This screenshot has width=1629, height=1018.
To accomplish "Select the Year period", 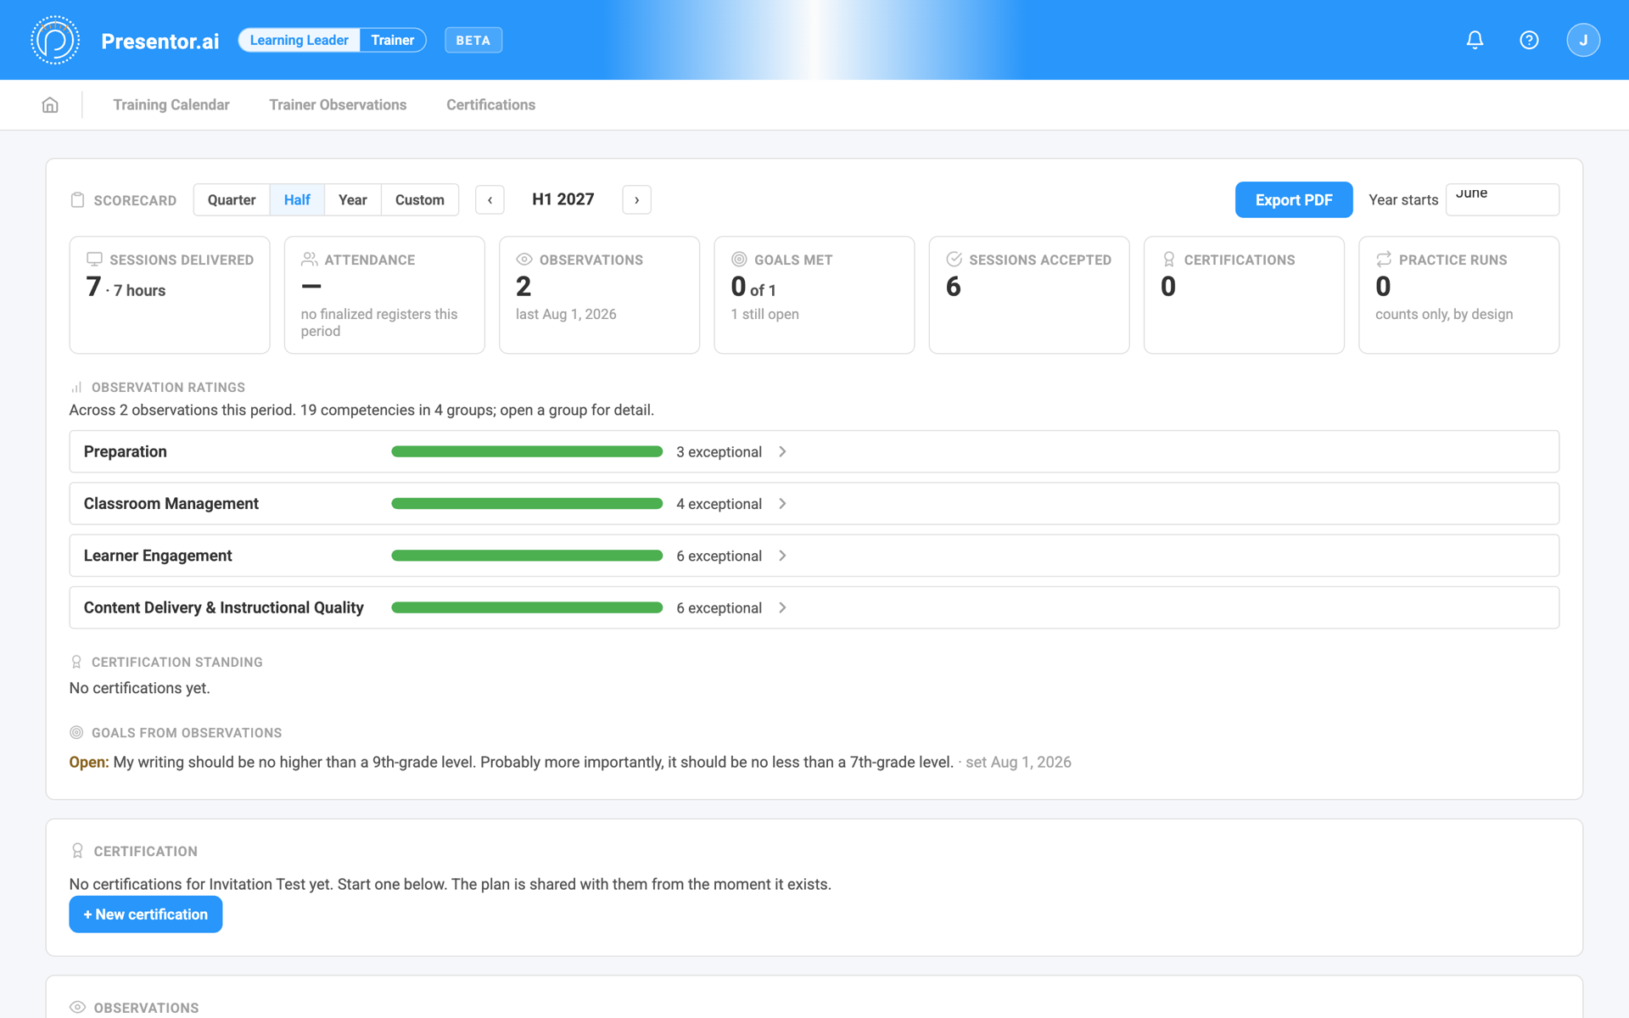I will pyautogui.click(x=353, y=199).
